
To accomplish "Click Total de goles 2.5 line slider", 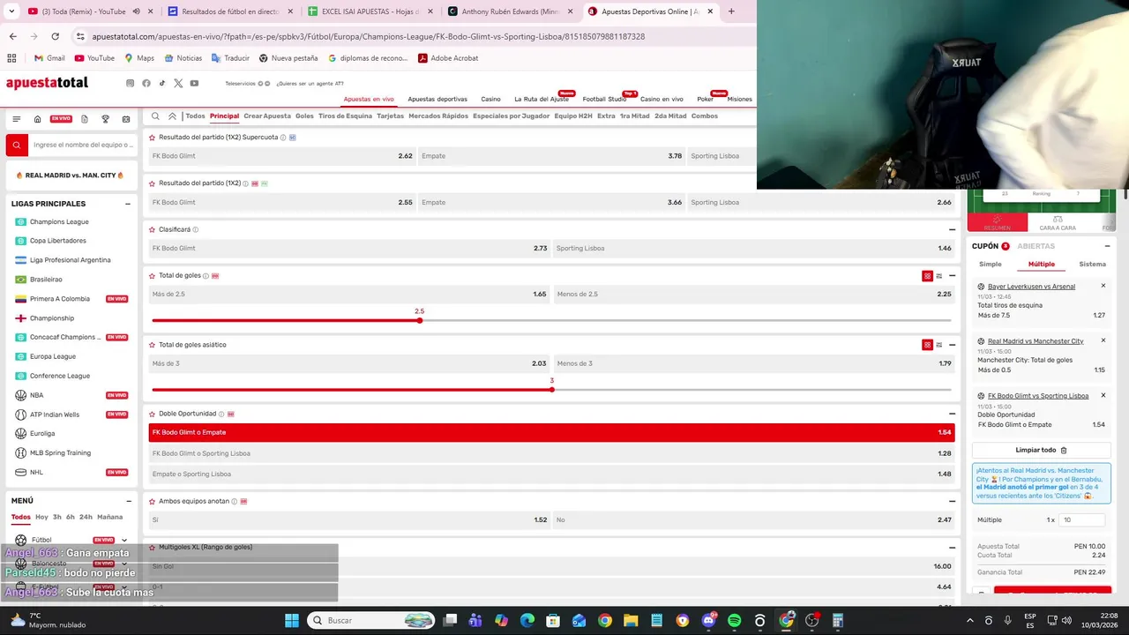I will coord(420,320).
